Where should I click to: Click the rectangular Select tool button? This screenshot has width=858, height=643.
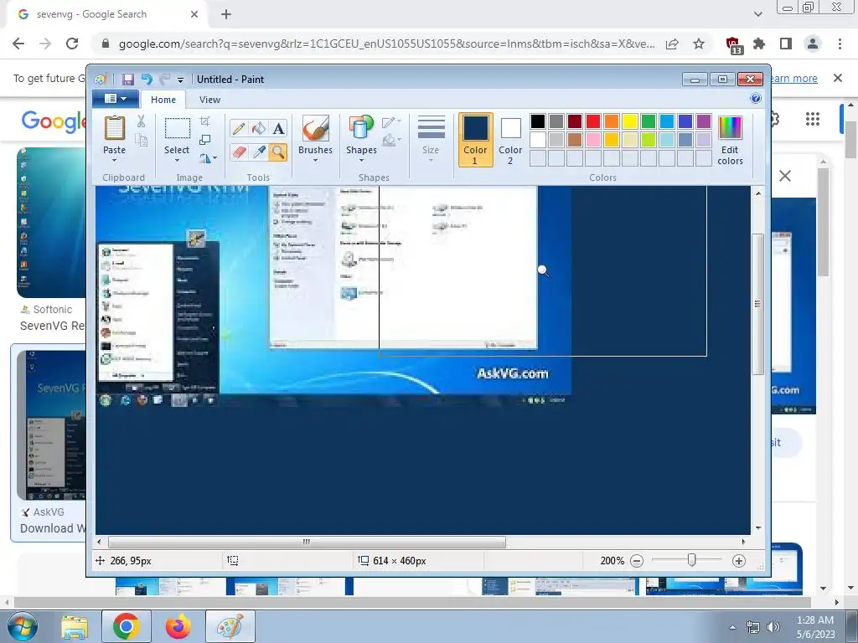point(178,129)
